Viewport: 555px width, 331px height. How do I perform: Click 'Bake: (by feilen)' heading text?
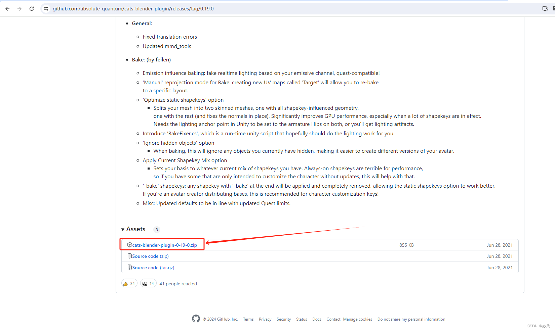click(151, 59)
